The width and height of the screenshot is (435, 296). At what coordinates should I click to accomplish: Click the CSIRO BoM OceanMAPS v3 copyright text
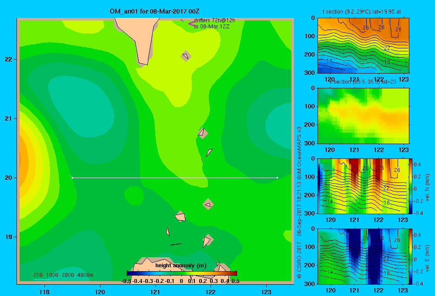point(299,202)
